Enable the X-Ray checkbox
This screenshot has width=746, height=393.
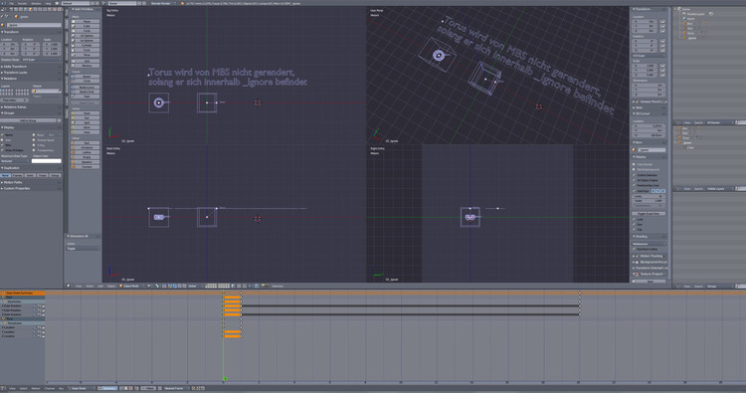click(34, 145)
